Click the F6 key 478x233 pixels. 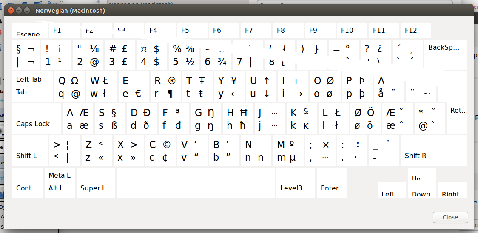(225, 30)
